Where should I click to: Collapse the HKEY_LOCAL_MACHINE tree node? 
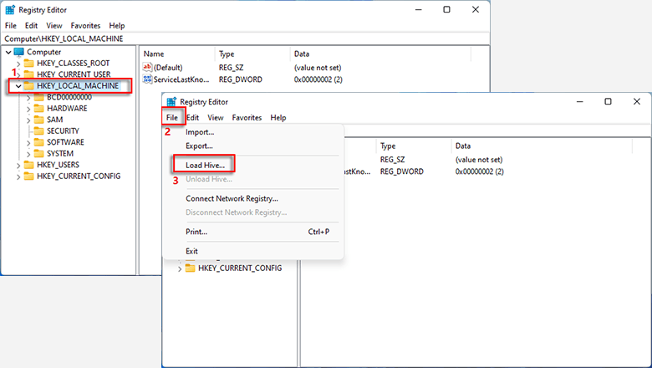point(18,86)
